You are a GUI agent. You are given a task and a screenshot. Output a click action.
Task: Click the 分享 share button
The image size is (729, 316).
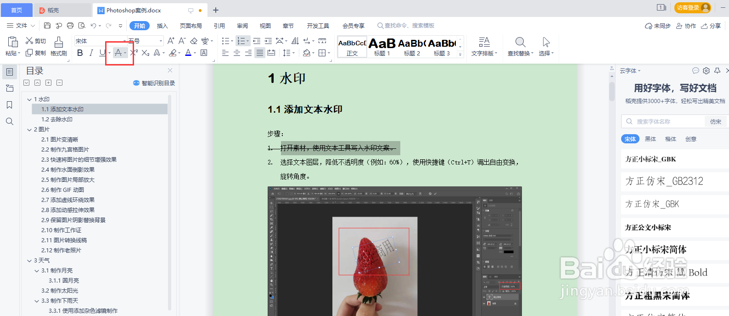(711, 26)
